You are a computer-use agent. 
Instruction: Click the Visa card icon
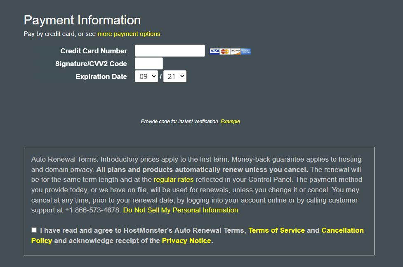214,51
